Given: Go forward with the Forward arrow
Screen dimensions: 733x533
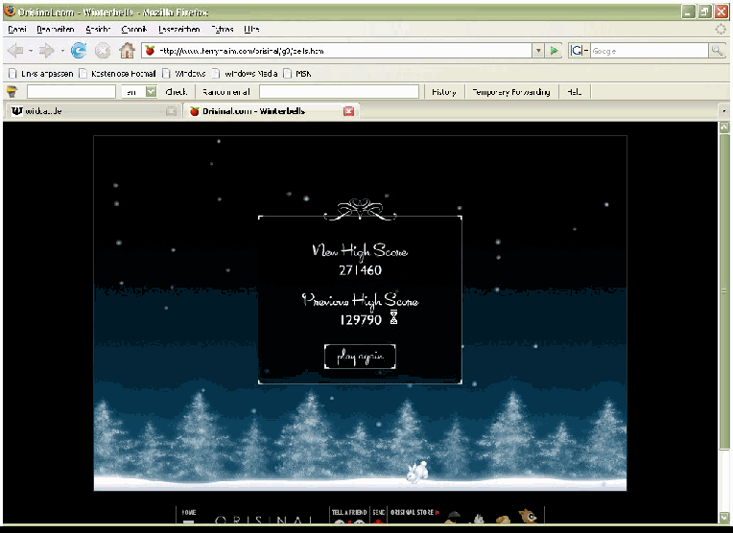Looking at the screenshot, I should tap(46, 51).
